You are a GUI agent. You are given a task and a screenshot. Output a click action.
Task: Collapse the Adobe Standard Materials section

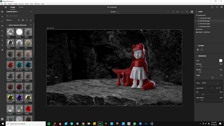7,25
